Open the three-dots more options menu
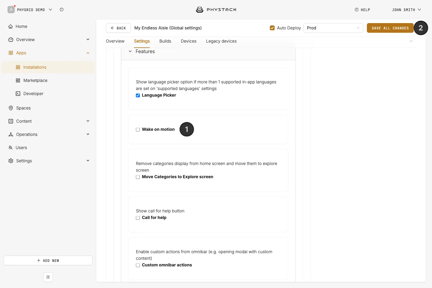This screenshot has width=432, height=288. [411, 41]
